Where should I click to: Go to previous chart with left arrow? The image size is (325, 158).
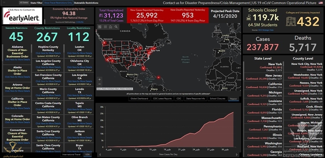click(100, 154)
